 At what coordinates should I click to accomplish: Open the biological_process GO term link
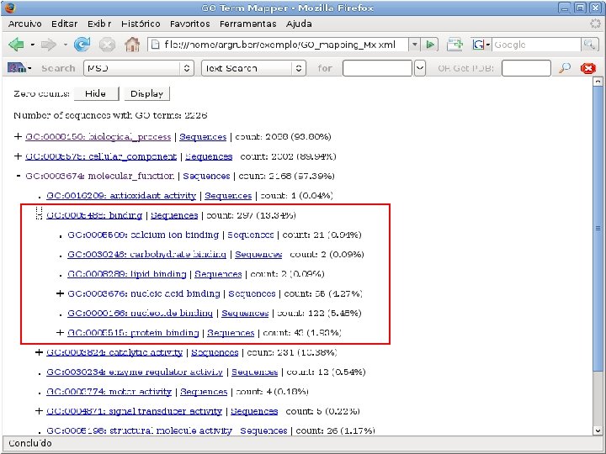pyautogui.click(x=98, y=137)
